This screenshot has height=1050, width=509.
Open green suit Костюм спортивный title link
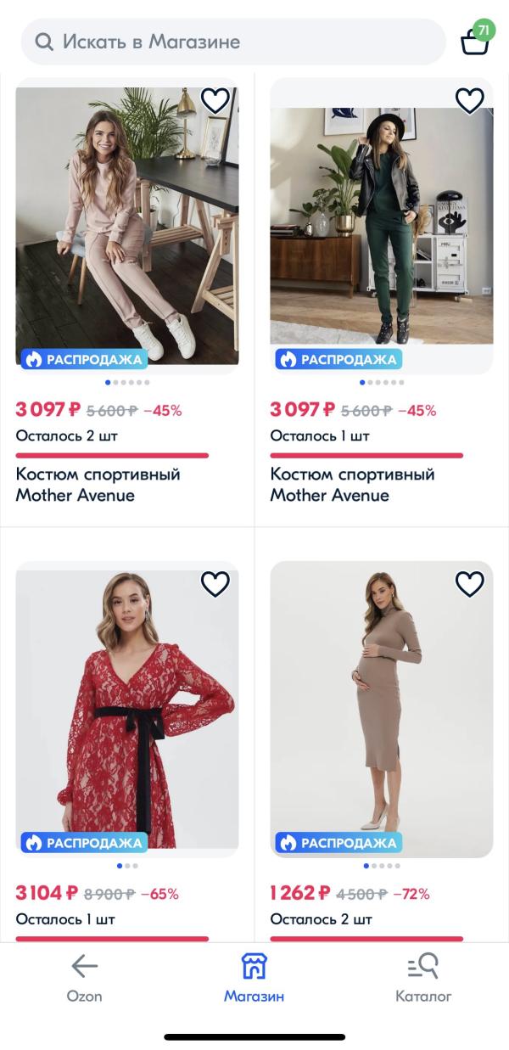tap(352, 485)
